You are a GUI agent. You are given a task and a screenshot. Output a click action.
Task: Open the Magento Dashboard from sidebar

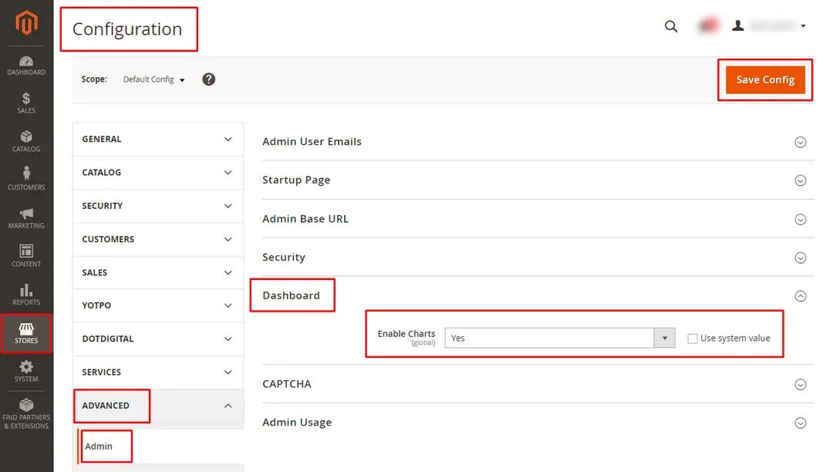pos(26,66)
